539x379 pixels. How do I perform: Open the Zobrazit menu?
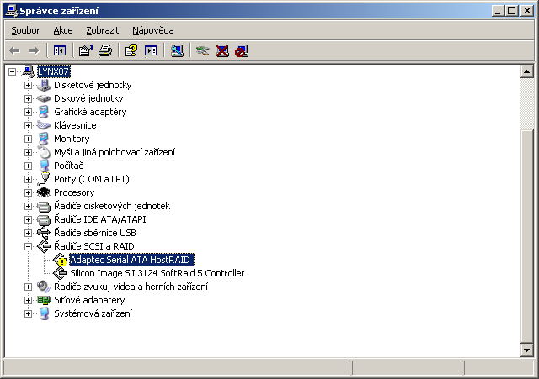[x=103, y=30]
